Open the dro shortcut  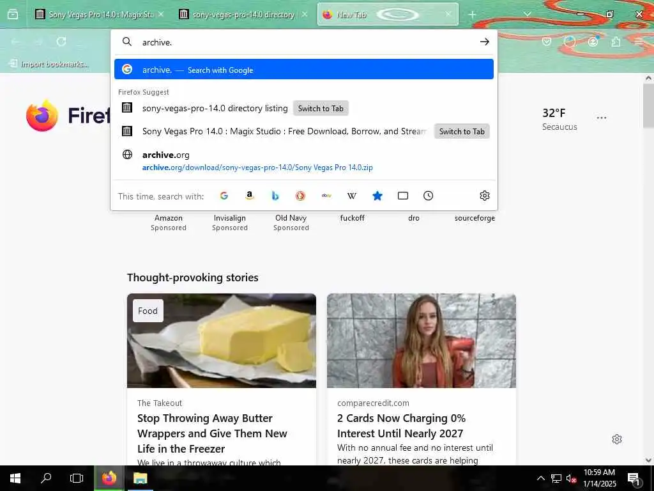coord(414,218)
